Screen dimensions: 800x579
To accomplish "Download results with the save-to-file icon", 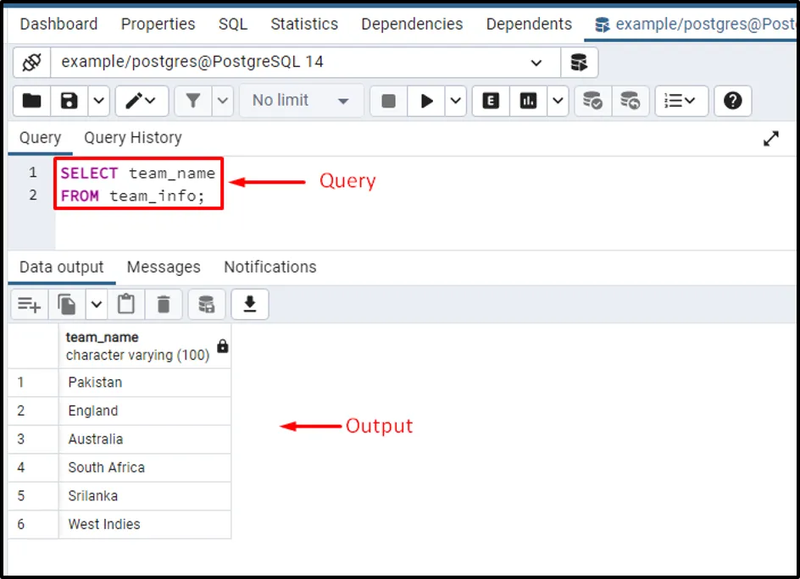I will (x=249, y=304).
